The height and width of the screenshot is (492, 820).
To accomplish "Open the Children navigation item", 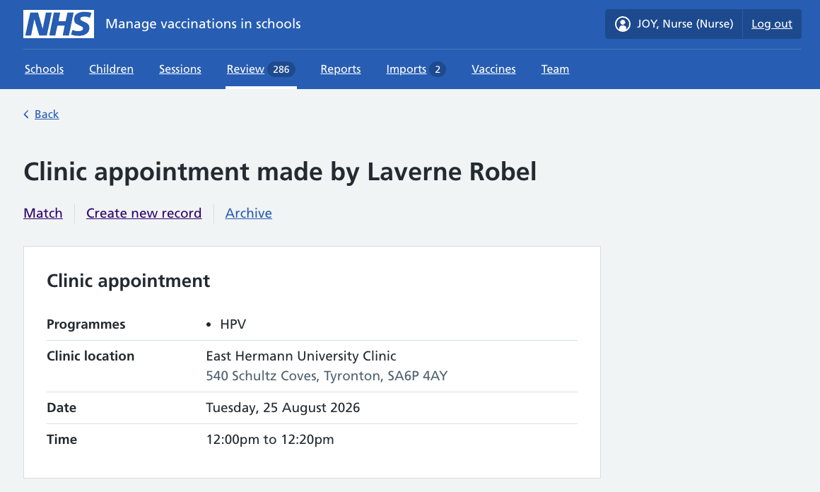I will 112,69.
